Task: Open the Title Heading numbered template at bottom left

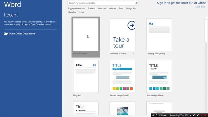Action: pyautogui.click(x=86, y=108)
